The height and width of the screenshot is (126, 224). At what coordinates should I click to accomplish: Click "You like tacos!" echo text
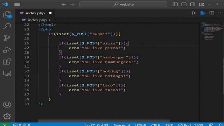click(x=101, y=90)
